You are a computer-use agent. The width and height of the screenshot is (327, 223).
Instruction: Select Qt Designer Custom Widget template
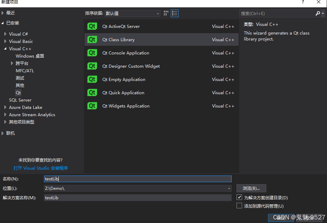point(161,66)
